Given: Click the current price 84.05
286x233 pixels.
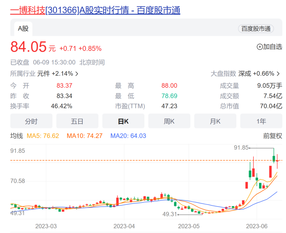Looking at the screenshot, I should pos(28,47).
